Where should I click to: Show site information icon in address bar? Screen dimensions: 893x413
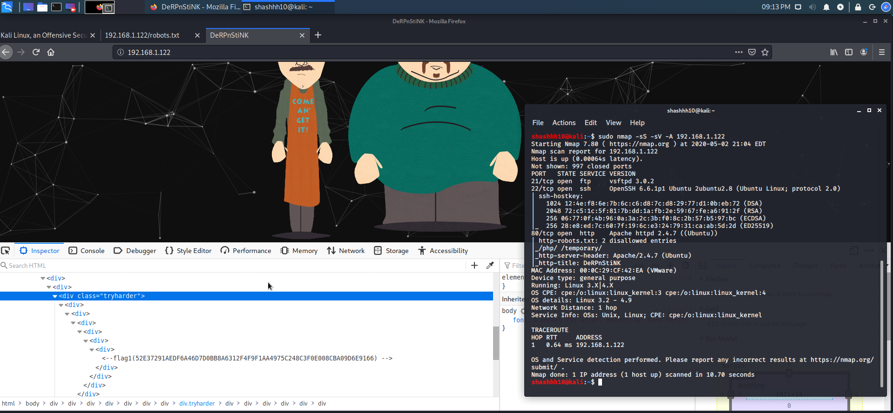[121, 52]
